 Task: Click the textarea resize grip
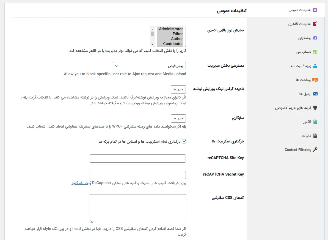91,222
